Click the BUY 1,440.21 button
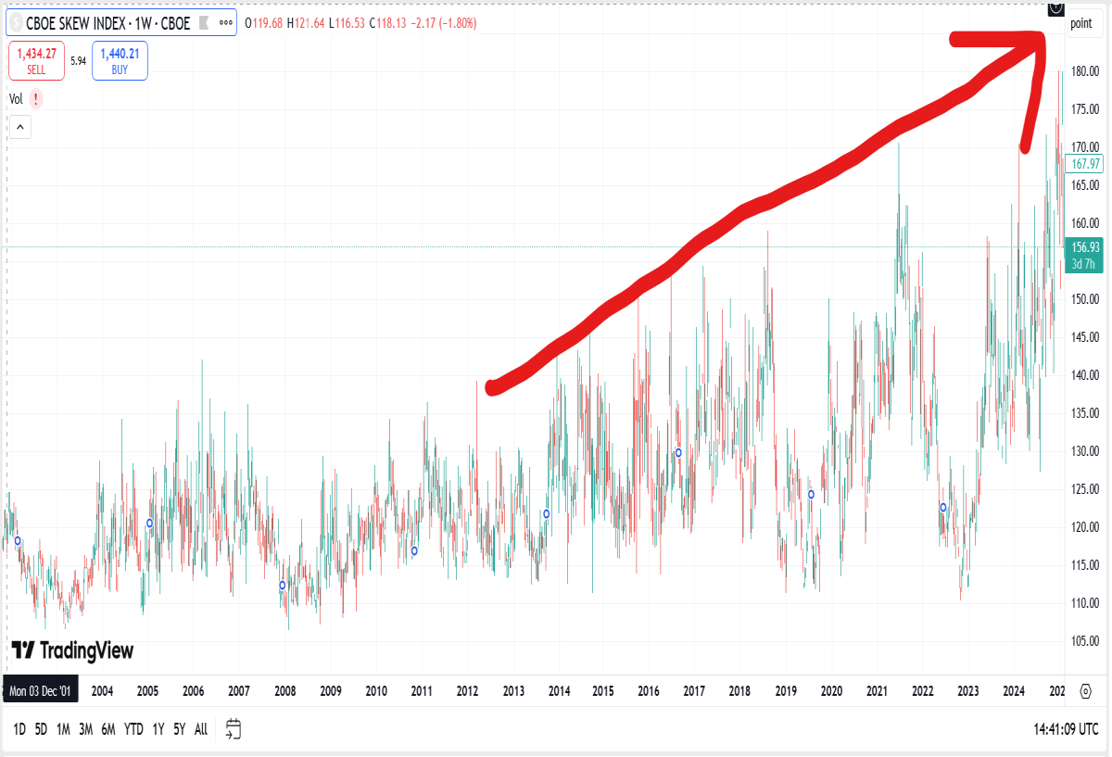The image size is (1112, 757). 120,61
